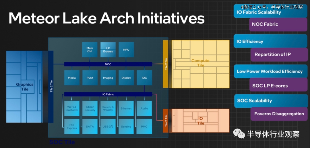Click the Media block
The width and height of the screenshot is (310, 148).
tap(72, 78)
